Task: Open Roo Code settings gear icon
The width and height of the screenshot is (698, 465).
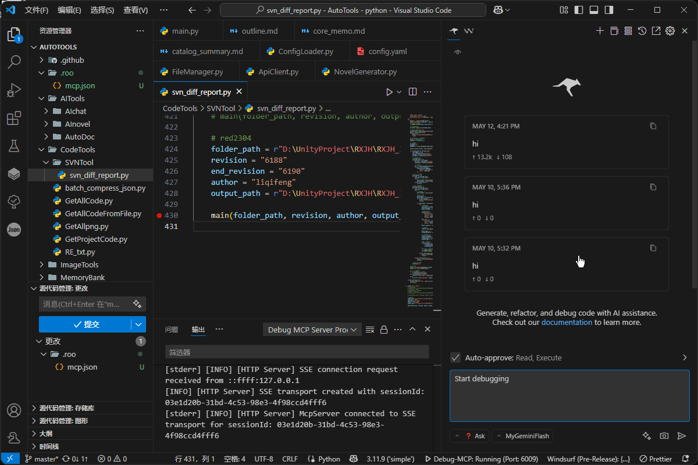Action: [670, 31]
